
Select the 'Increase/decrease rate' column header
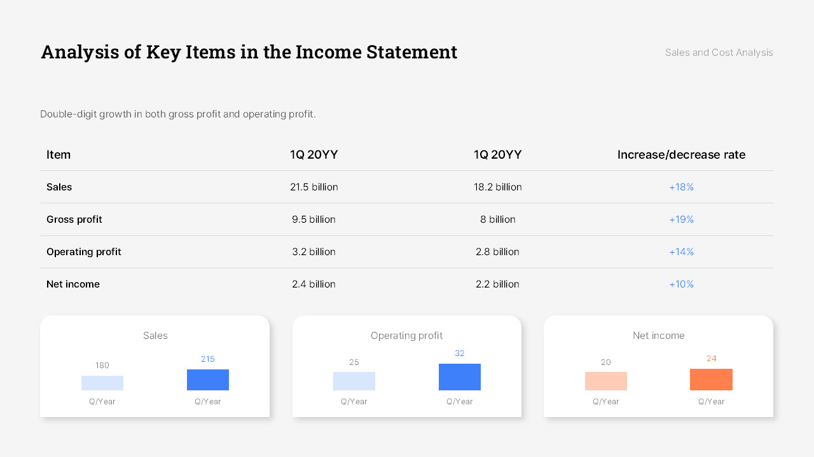tap(681, 154)
